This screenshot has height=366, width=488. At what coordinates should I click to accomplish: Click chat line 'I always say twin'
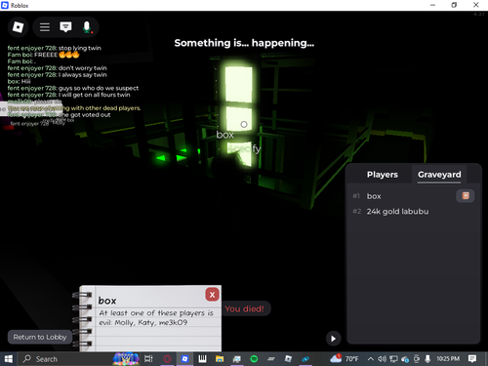[x=57, y=75]
